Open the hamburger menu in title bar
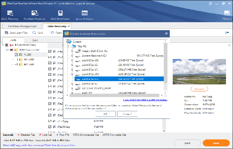Screen dimensions: 233x149 (x=210, y=3)
